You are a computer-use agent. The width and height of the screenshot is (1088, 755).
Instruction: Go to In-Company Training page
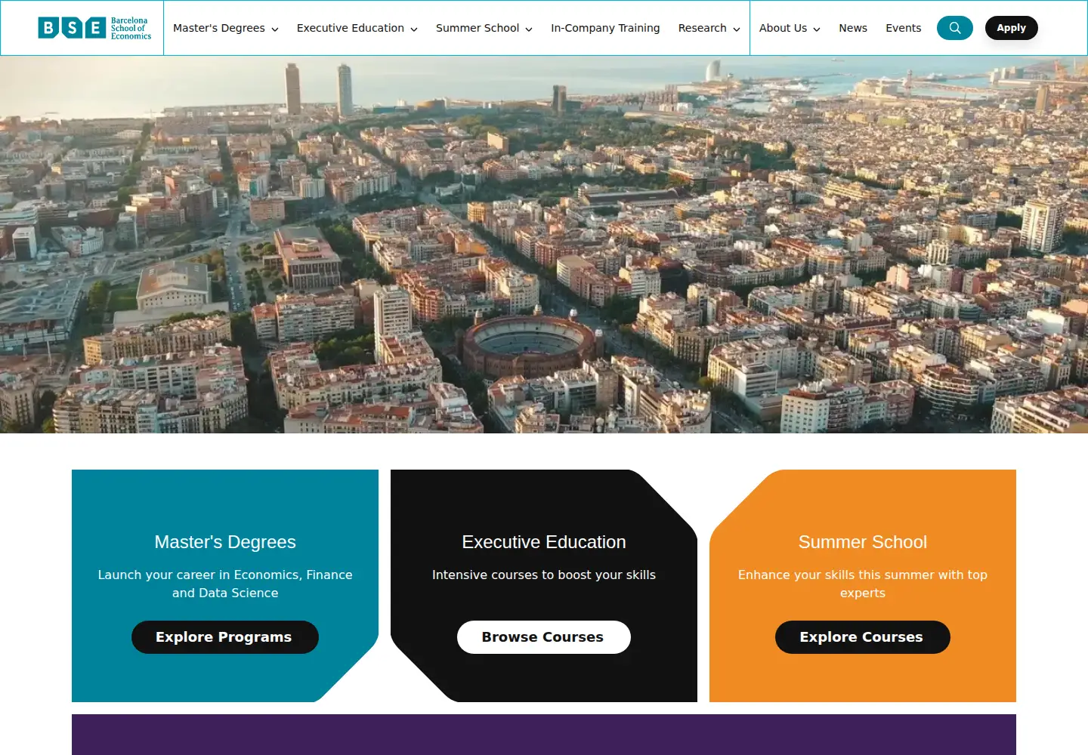[x=605, y=28]
